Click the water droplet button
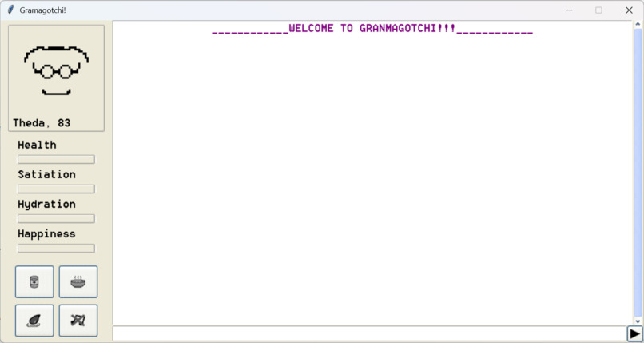 pos(34,321)
